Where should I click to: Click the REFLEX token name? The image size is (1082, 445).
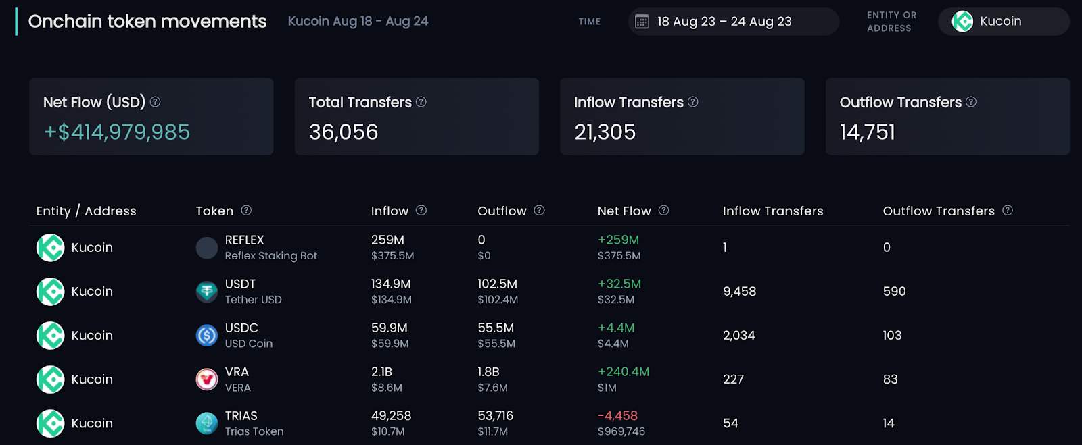[x=244, y=240]
